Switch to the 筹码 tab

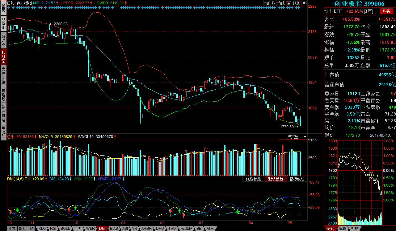pyautogui.click(x=343, y=229)
